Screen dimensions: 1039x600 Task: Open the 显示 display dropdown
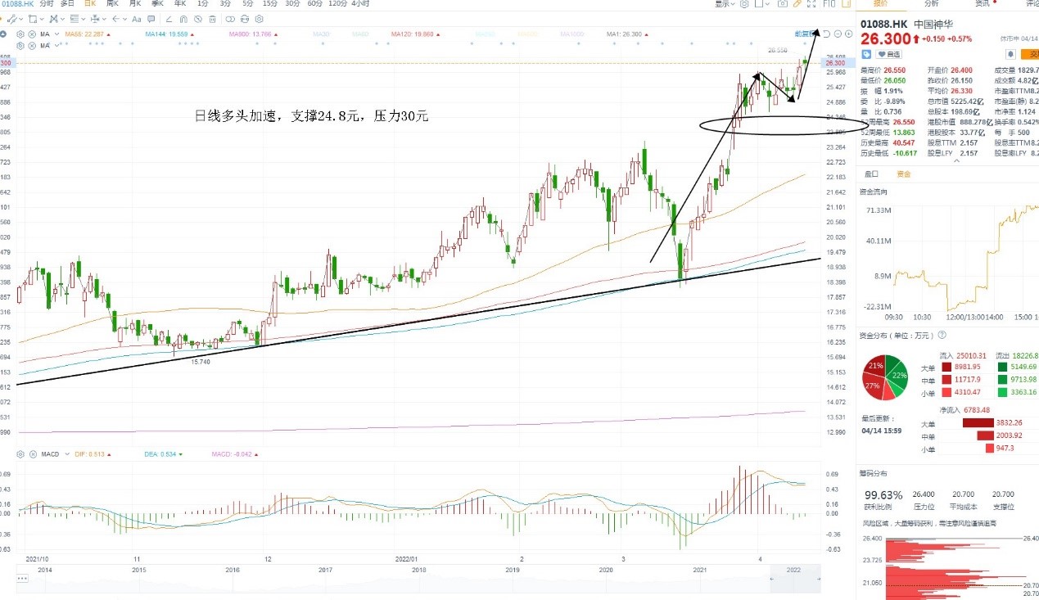pos(725,4)
